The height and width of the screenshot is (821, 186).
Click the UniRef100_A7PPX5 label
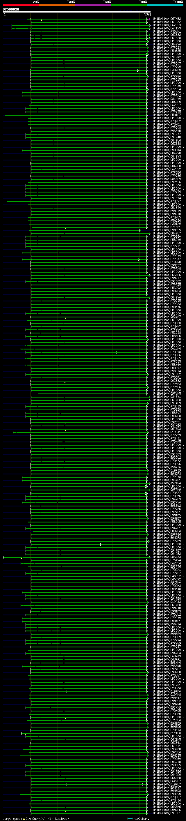coord(167,86)
